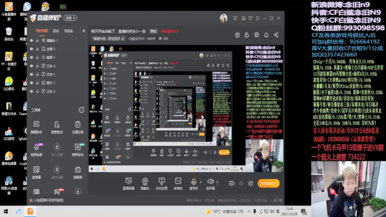Add a 直播屏幕 screen source
The image size is (386, 217).
pos(128,184)
